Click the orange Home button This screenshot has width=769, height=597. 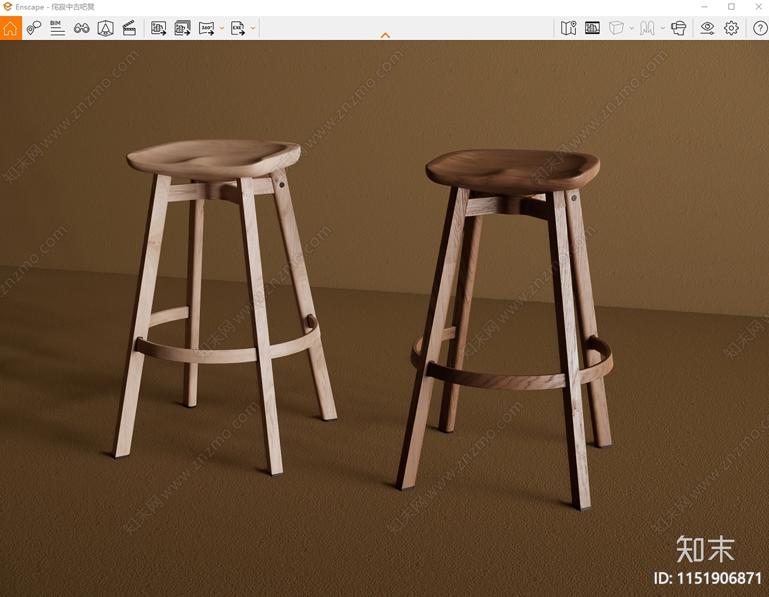click(x=11, y=28)
